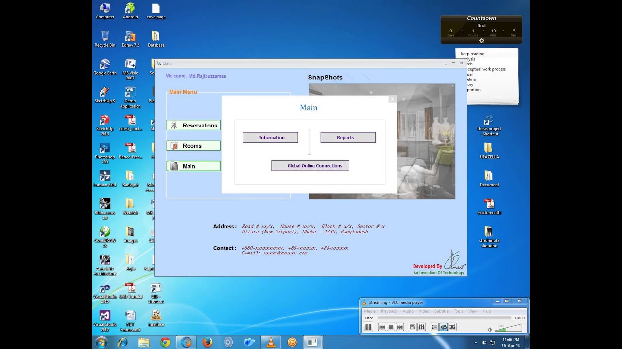Skip to previous media in VLC

(x=382, y=327)
